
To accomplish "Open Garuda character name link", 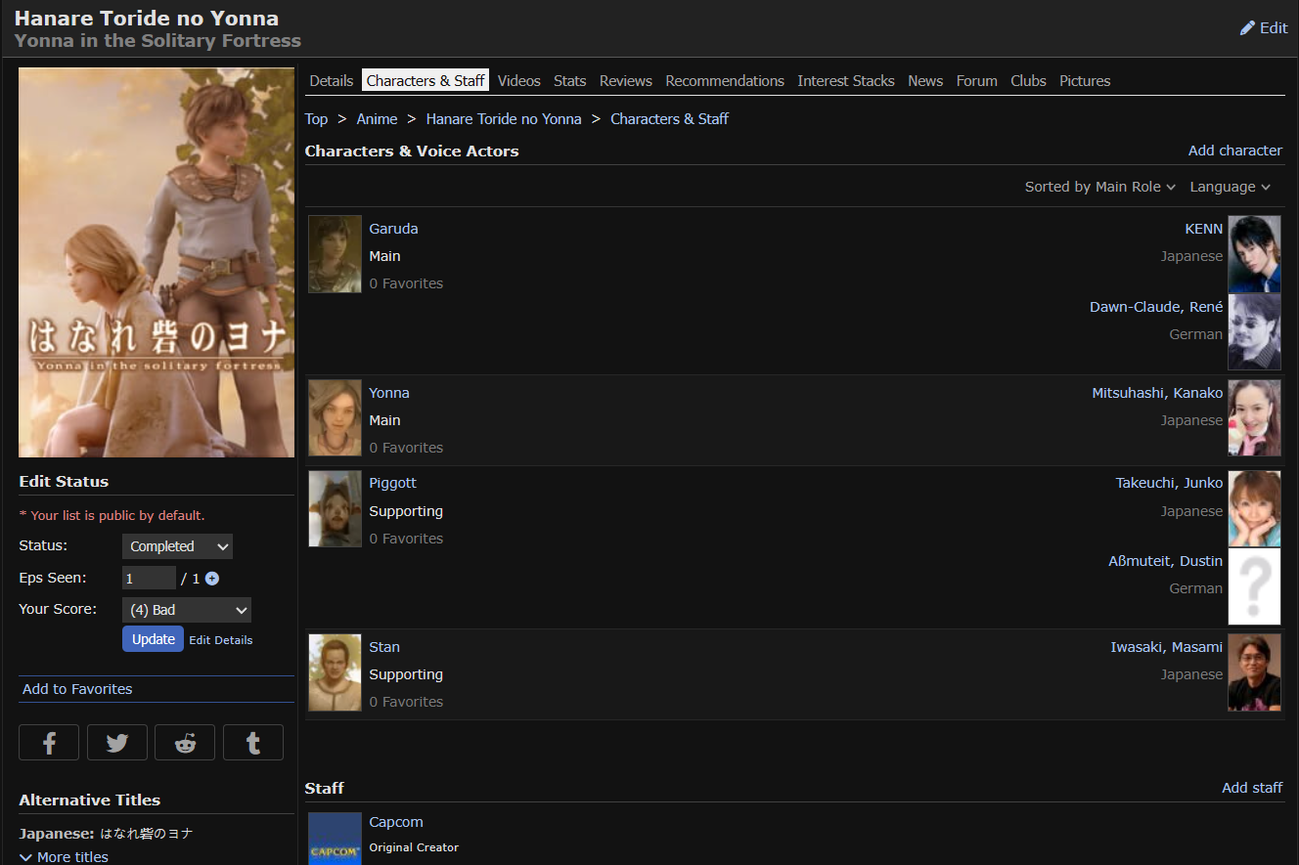I will pos(393,229).
